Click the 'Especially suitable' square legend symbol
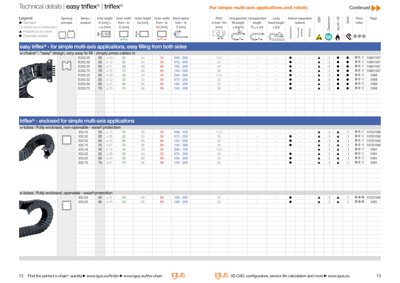Image resolution: width=400 pixels, height=283 pixels. coord(20,36)
